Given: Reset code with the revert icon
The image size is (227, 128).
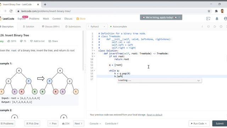Looking at the screenshot, I should pos(215,27).
